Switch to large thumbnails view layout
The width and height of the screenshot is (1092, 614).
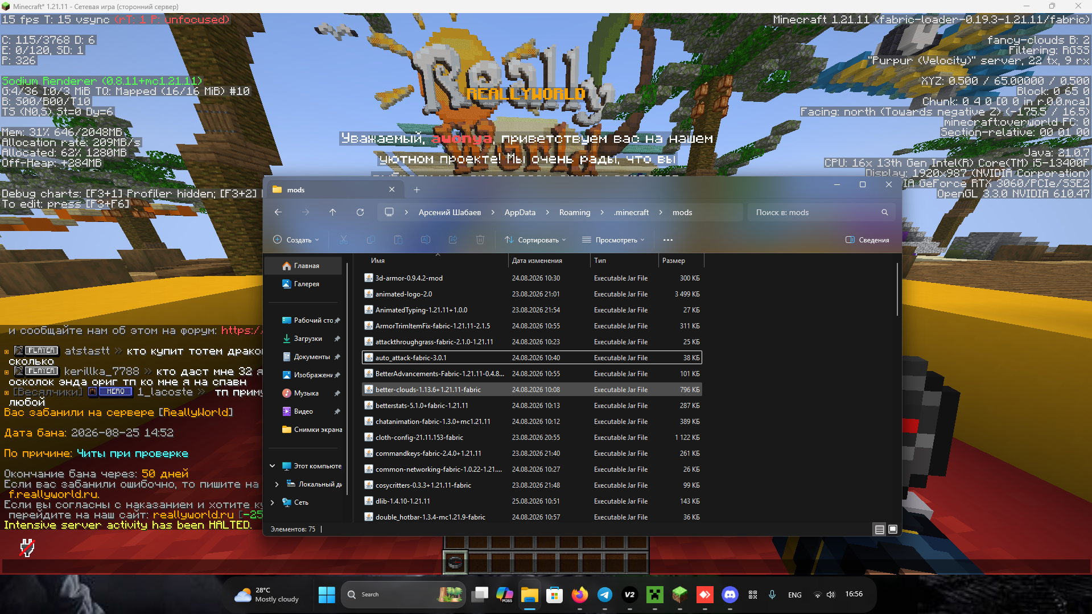(893, 529)
